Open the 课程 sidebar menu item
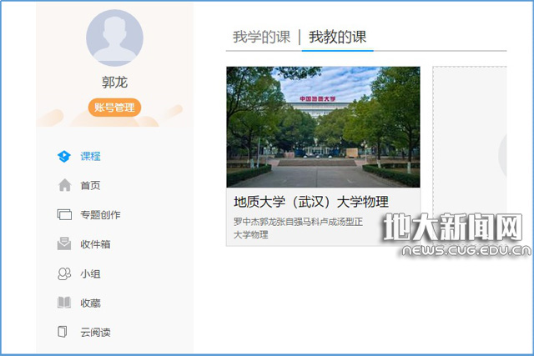Image resolution: width=534 pixels, height=356 pixels. click(90, 156)
